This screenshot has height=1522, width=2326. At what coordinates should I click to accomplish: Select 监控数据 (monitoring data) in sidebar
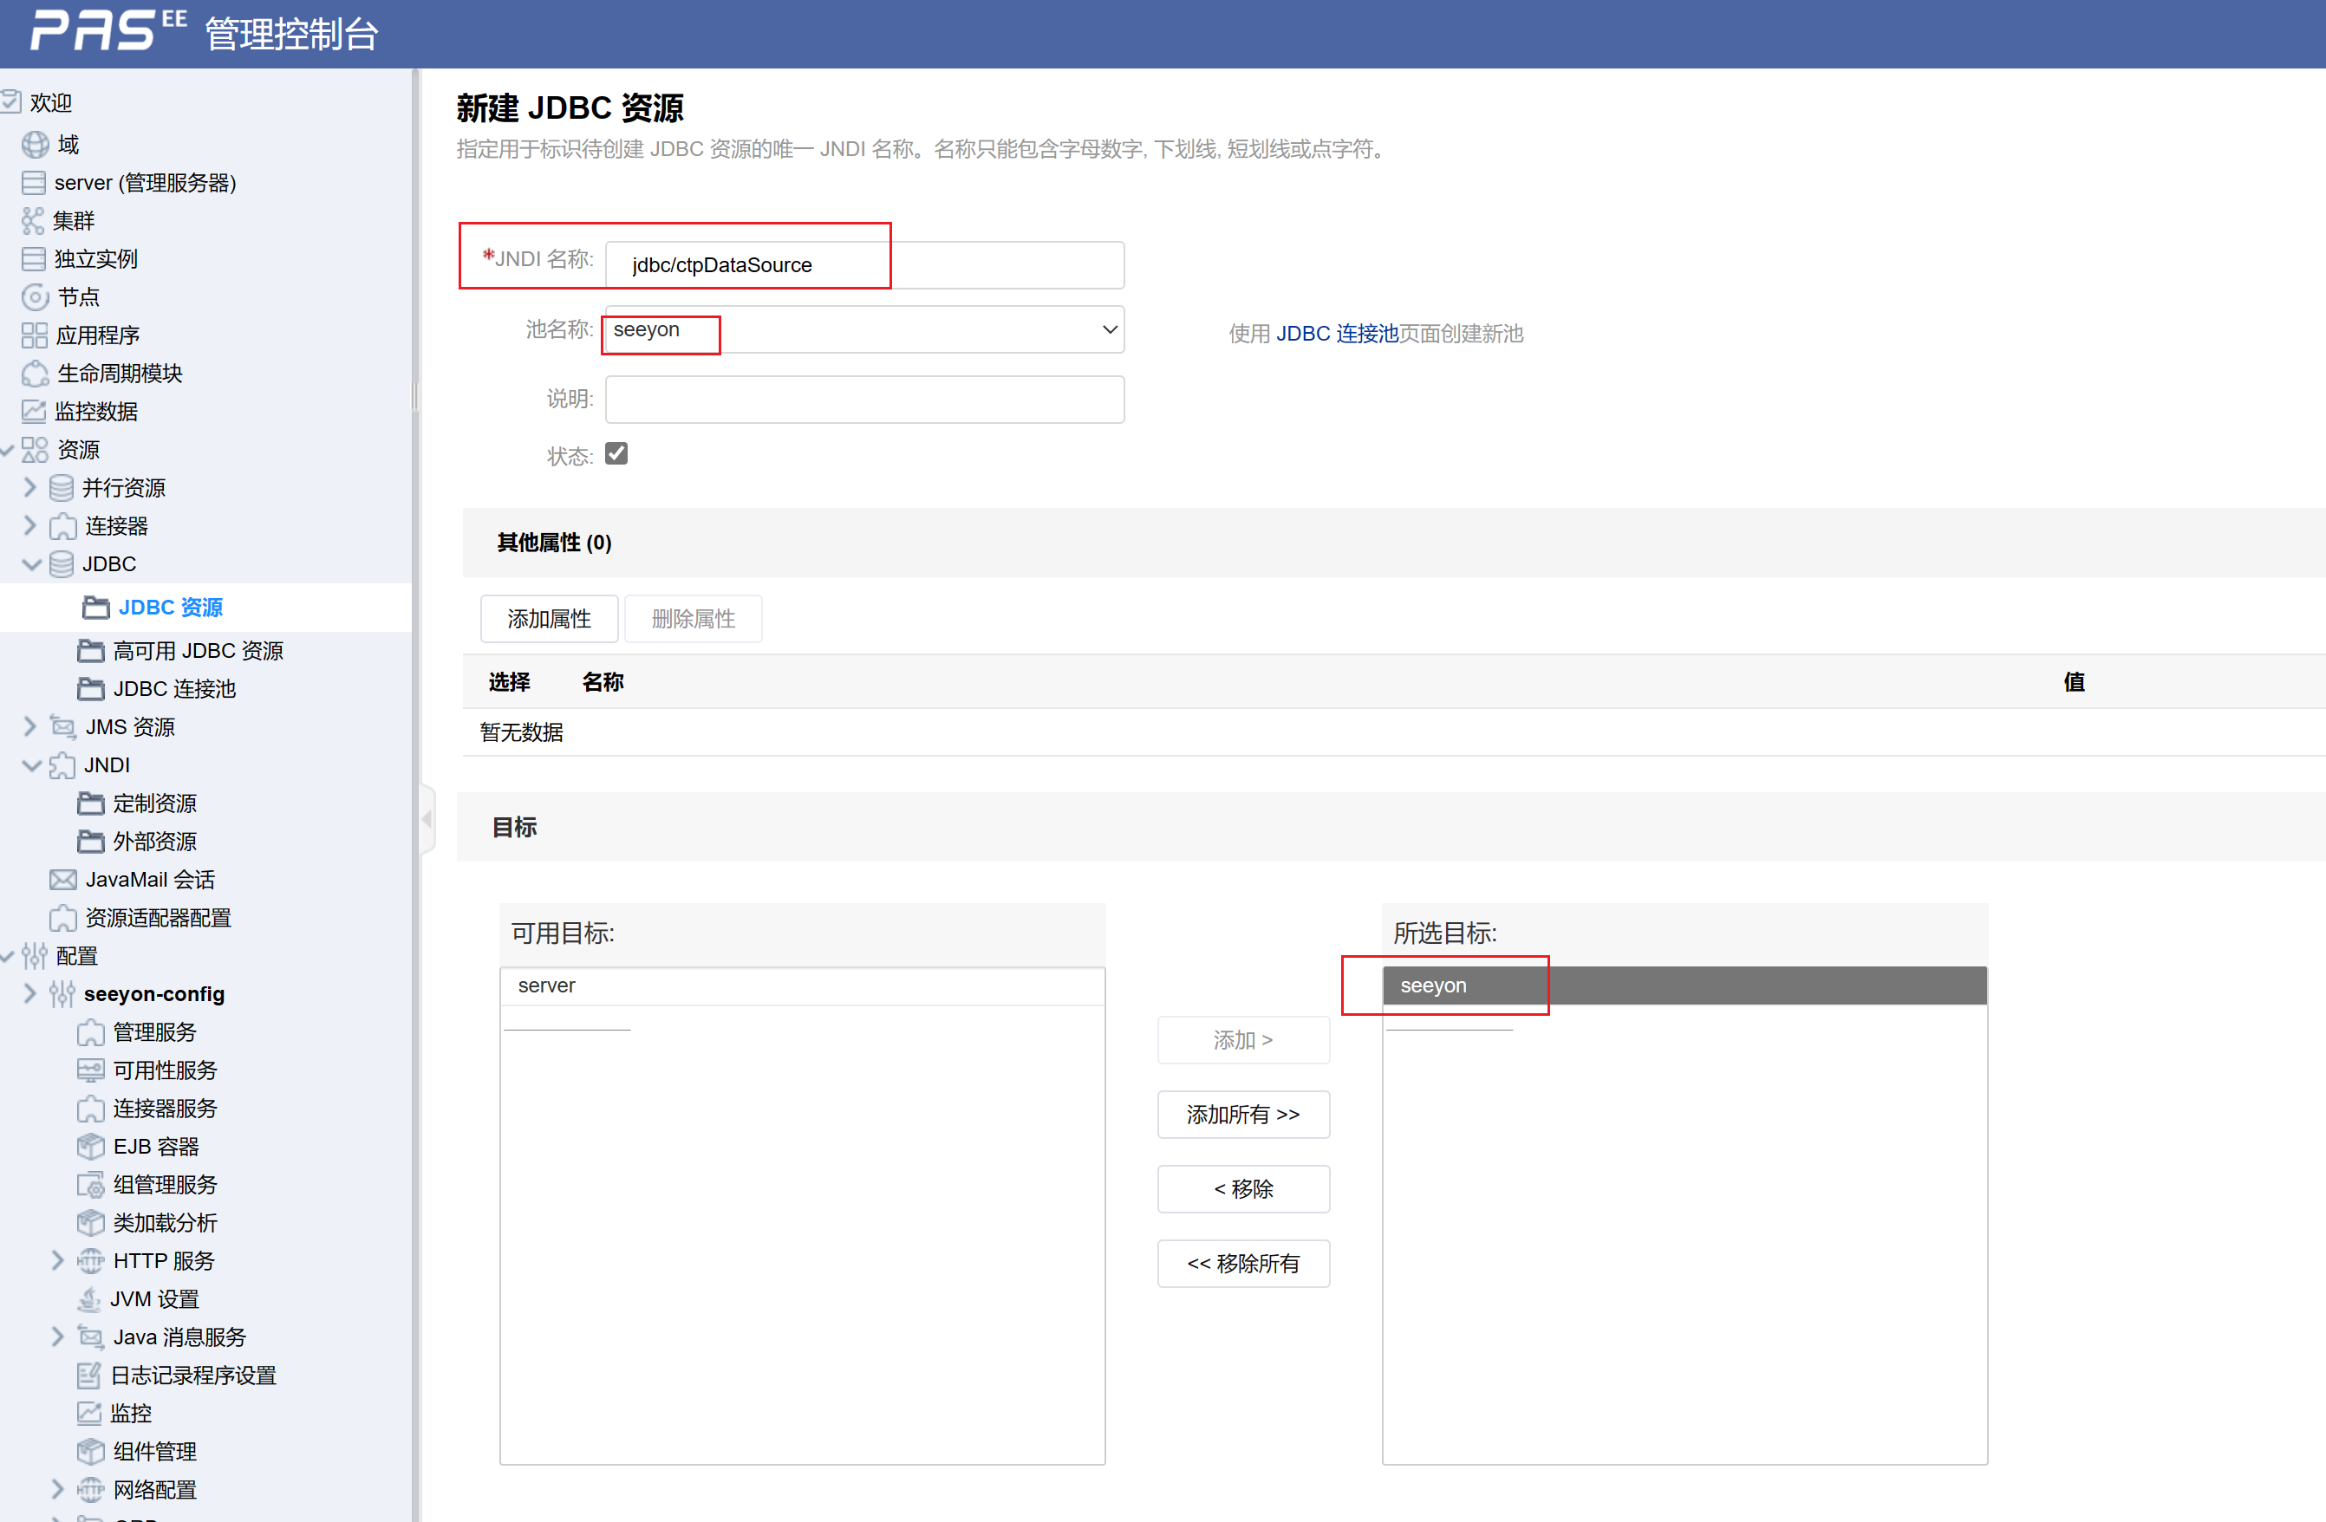(x=98, y=412)
